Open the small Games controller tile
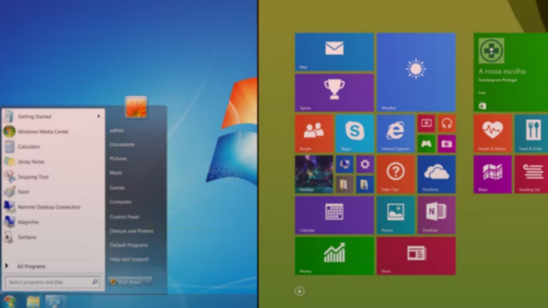This screenshot has height=308, width=548. click(x=426, y=144)
